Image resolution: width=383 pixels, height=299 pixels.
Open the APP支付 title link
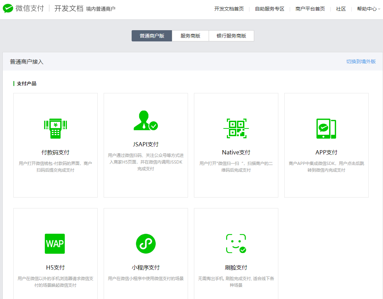(326, 152)
